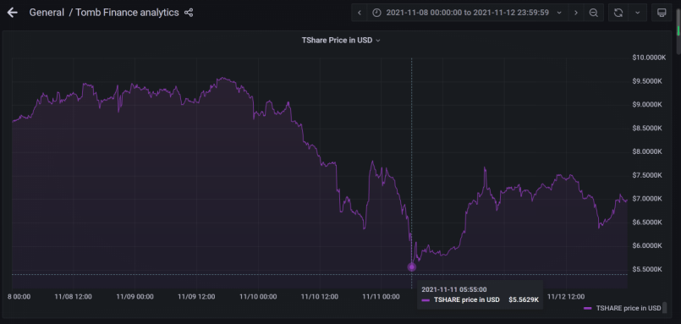
Task: Open the General folder link
Action: (47, 13)
